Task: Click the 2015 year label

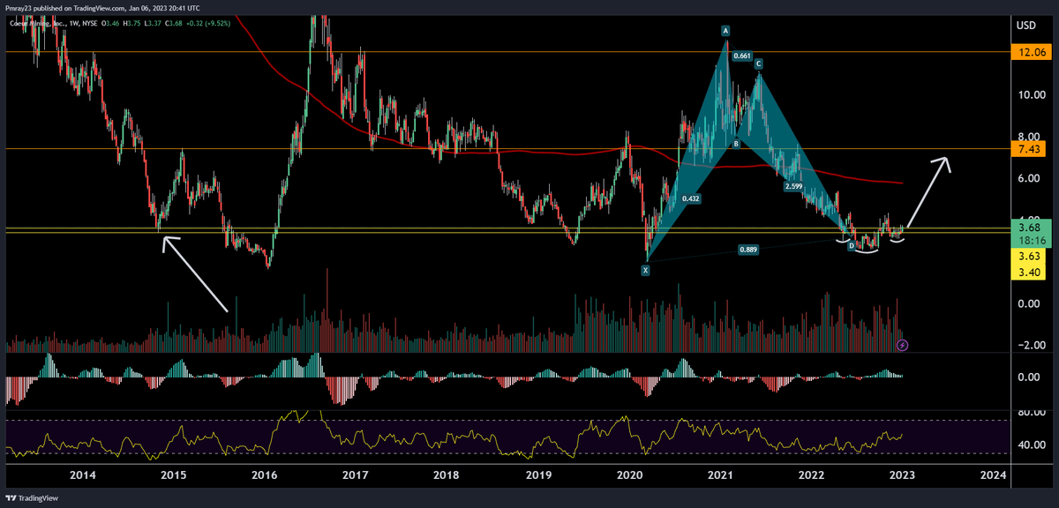Action: 173,475
